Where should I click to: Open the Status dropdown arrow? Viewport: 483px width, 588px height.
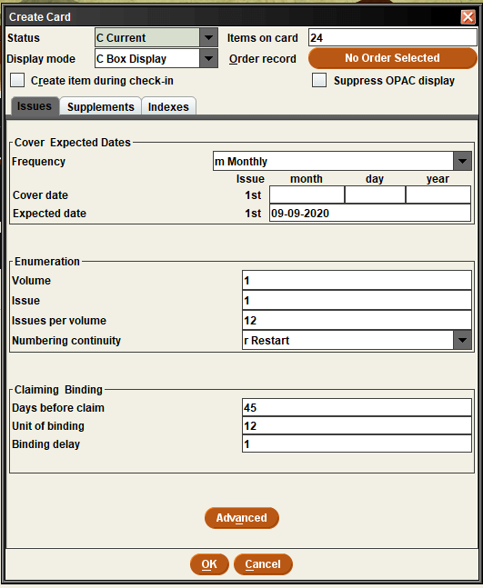(208, 37)
